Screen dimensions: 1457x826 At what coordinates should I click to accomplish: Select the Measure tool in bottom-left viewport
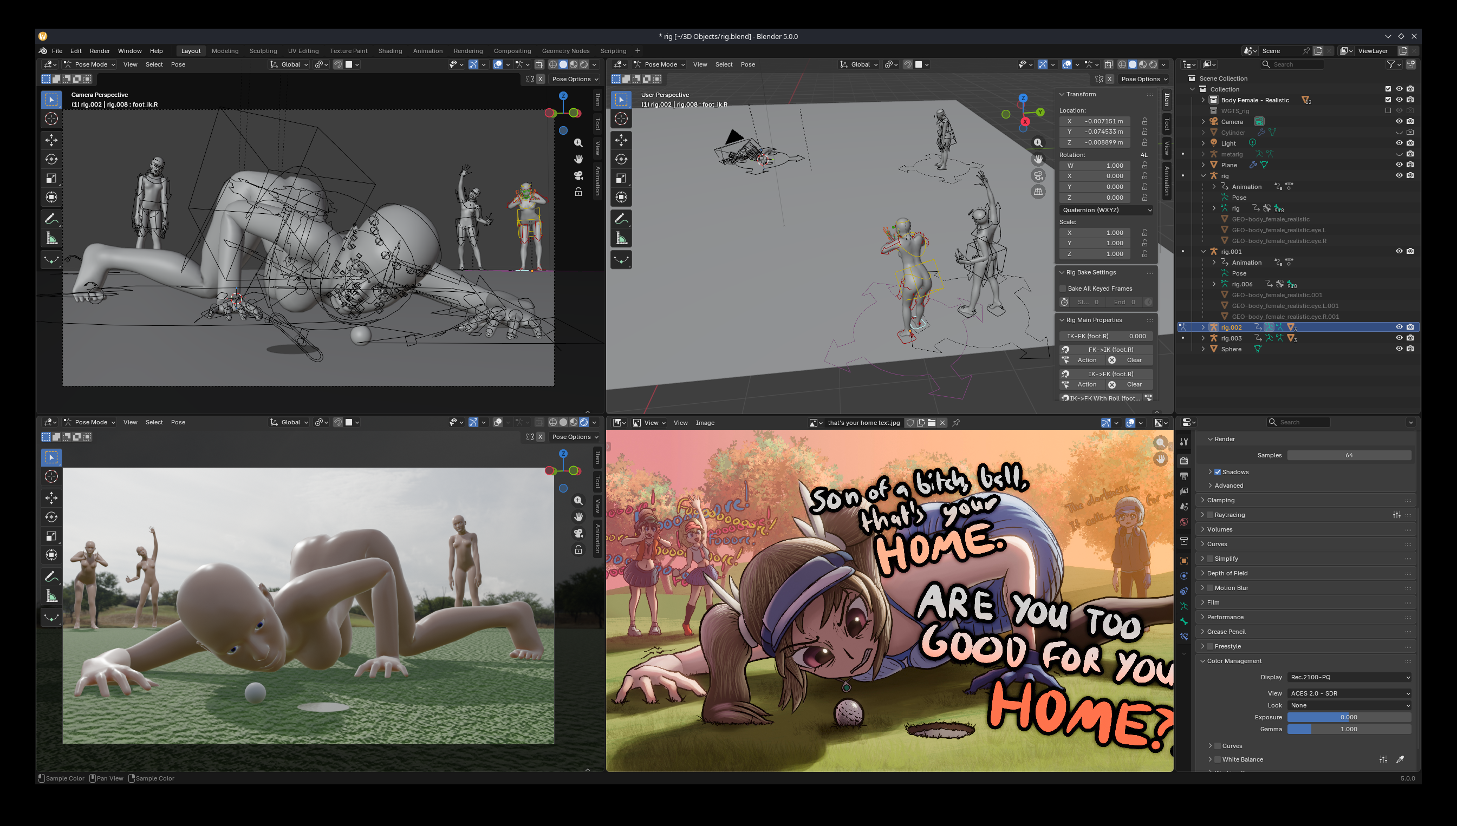[51, 595]
